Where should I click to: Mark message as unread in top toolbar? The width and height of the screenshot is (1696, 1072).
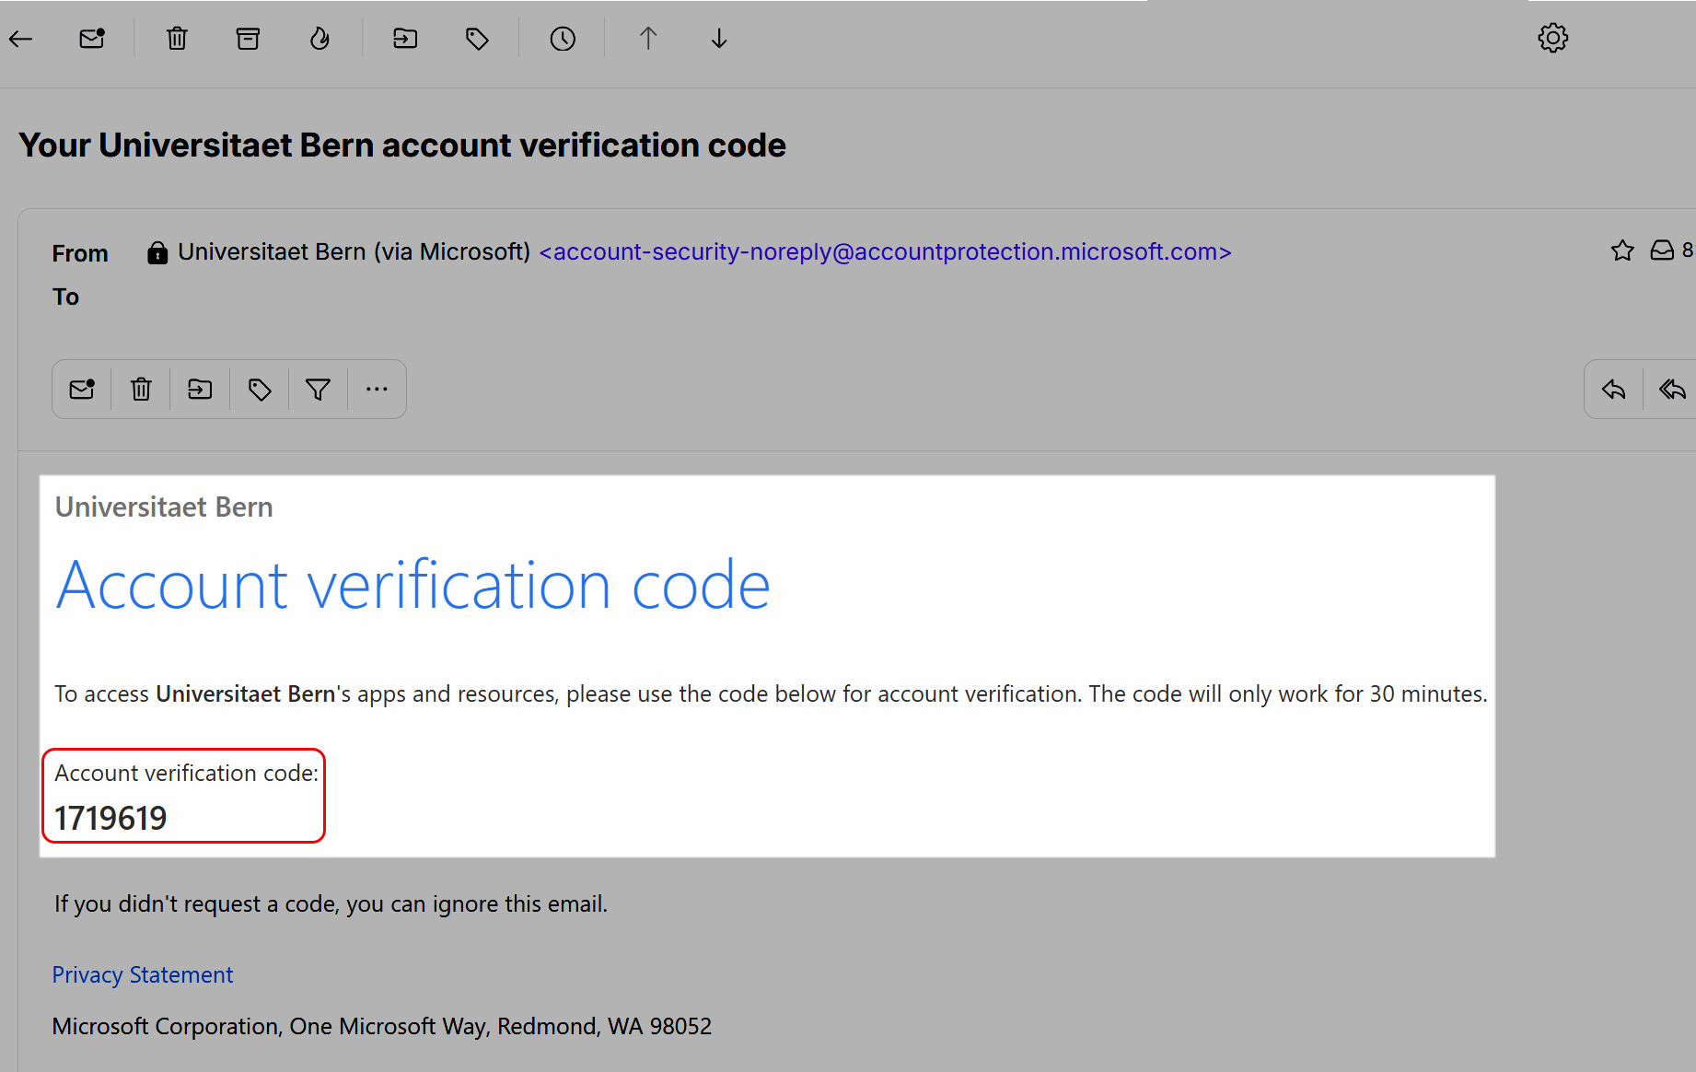pyautogui.click(x=92, y=39)
